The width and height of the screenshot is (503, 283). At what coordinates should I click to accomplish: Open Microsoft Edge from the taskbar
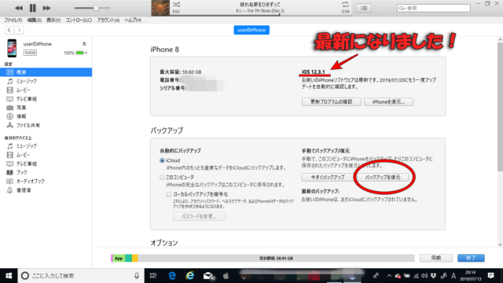[172, 276]
